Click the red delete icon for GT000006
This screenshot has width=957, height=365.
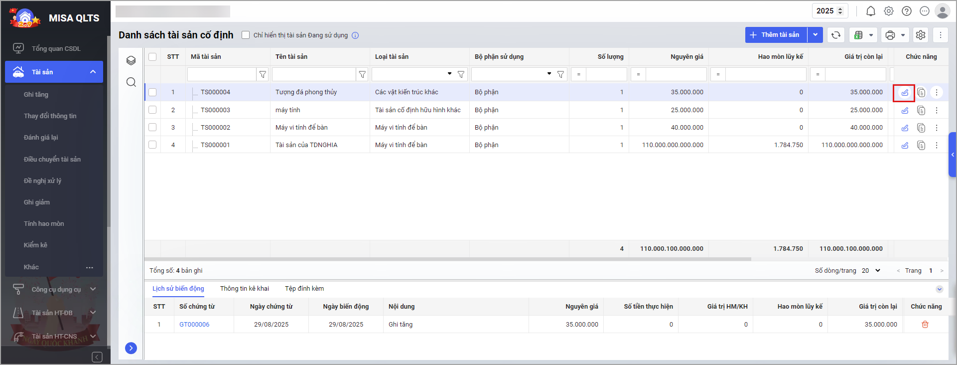coord(925,325)
